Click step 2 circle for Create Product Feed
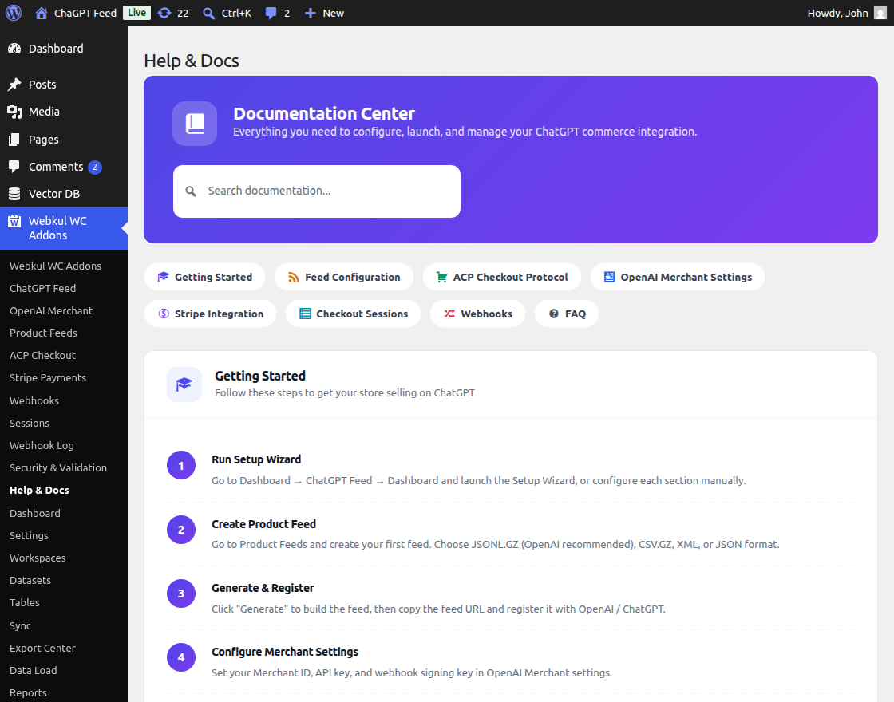Image resolution: width=894 pixels, height=702 pixels. pos(181,530)
